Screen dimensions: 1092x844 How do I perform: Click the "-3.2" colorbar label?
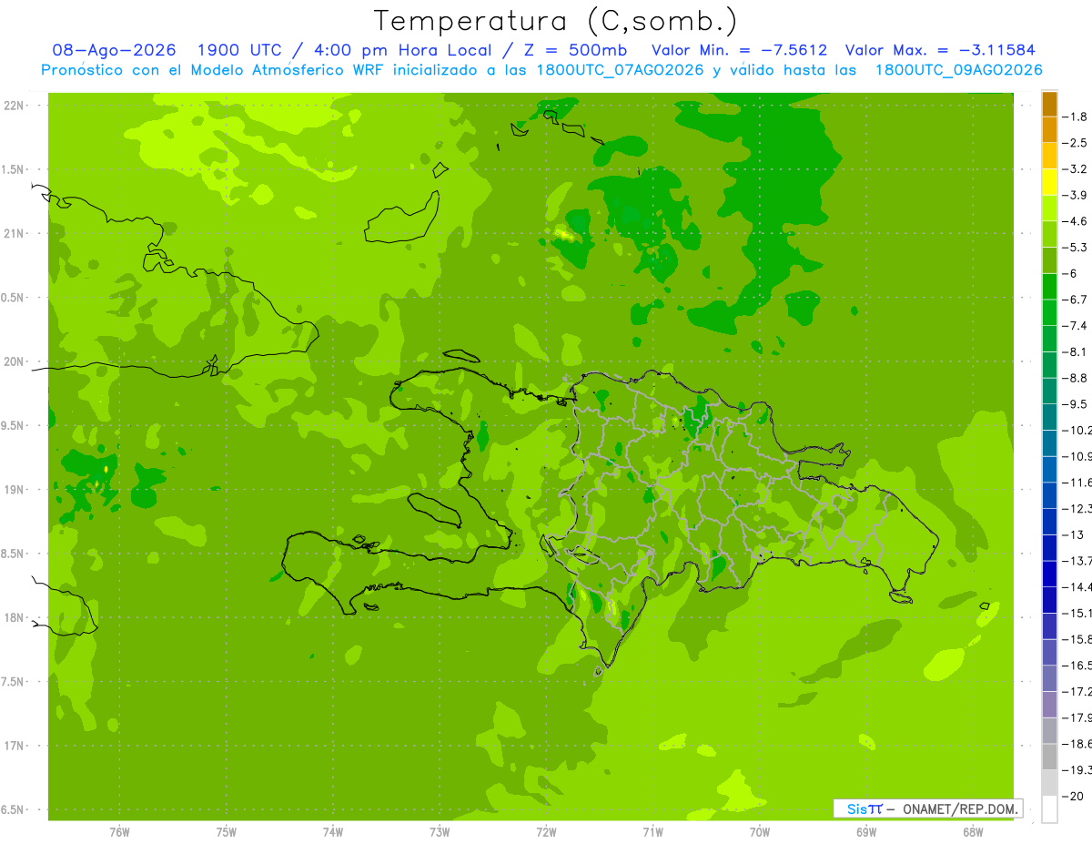point(1075,169)
